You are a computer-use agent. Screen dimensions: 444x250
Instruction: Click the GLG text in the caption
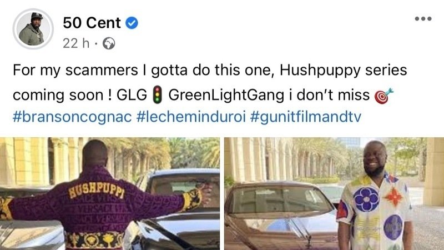(x=132, y=95)
